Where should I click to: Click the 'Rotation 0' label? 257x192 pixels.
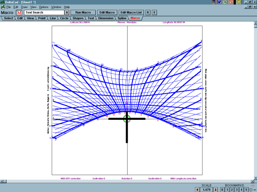(x=127, y=178)
